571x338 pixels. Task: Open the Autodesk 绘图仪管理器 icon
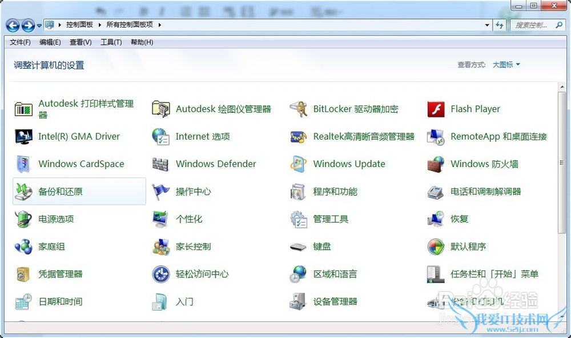pyautogui.click(x=161, y=109)
